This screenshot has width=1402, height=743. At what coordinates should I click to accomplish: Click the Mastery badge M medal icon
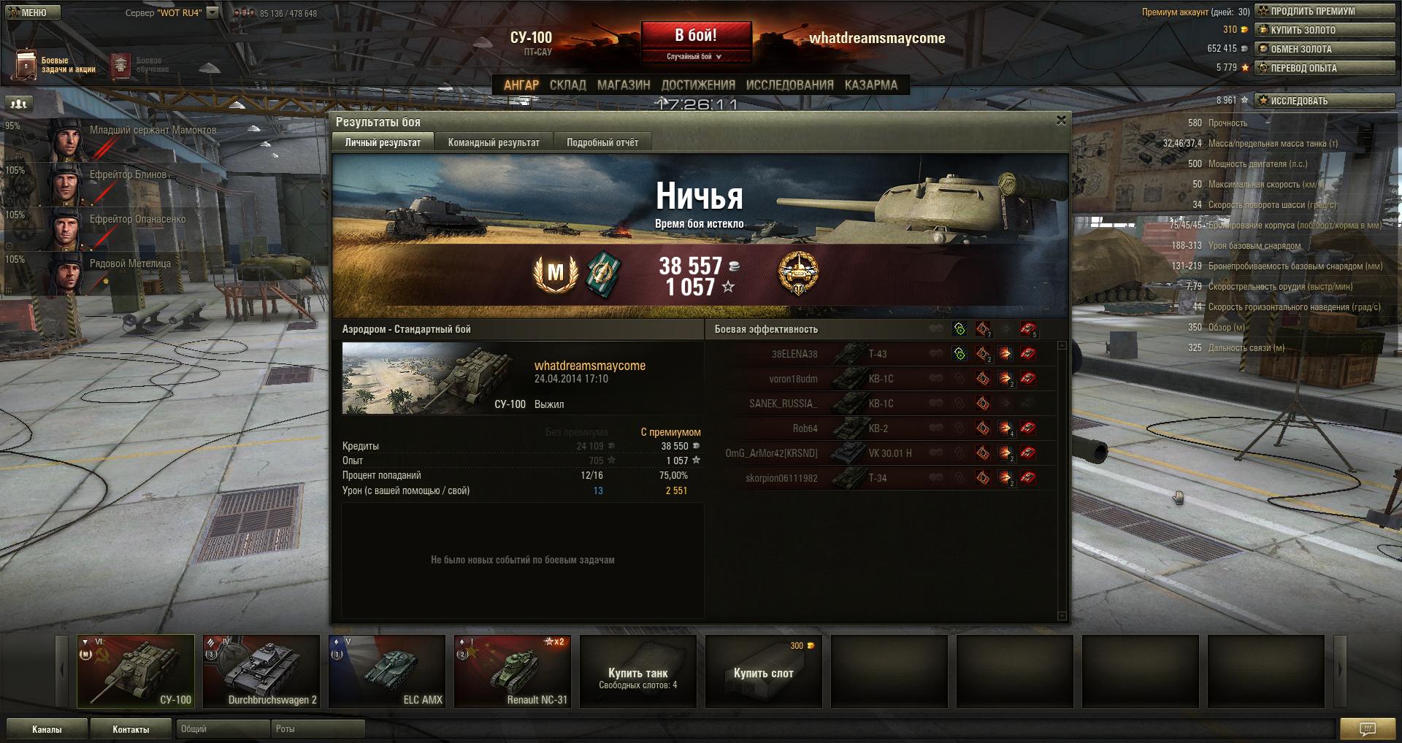[555, 273]
